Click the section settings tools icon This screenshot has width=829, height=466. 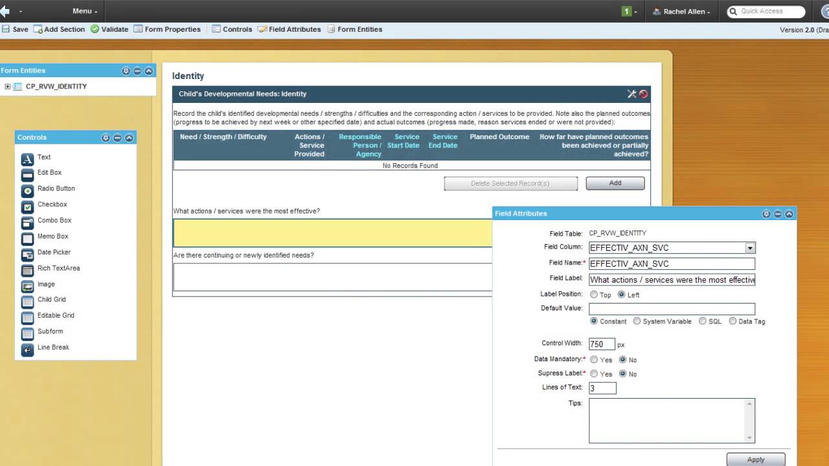632,94
